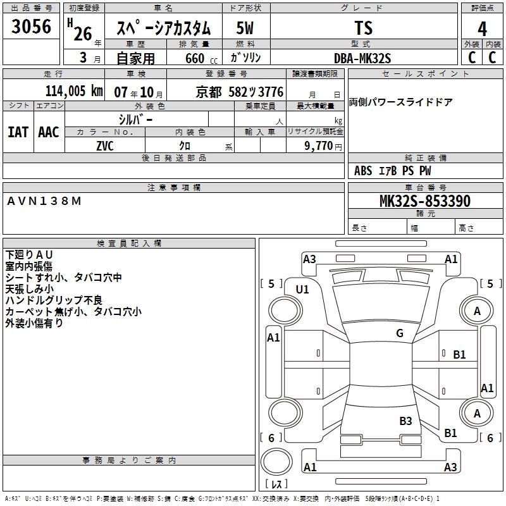Viewport: 506px width, 506px height.
Task: Click first registration year H26
Action: click(80, 30)
